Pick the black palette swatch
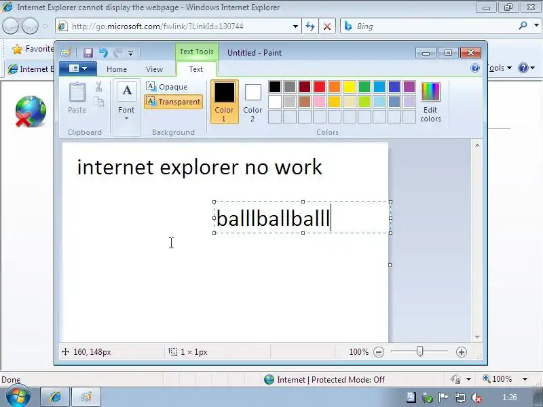Screen dimensions: 543x407 [x=275, y=87]
